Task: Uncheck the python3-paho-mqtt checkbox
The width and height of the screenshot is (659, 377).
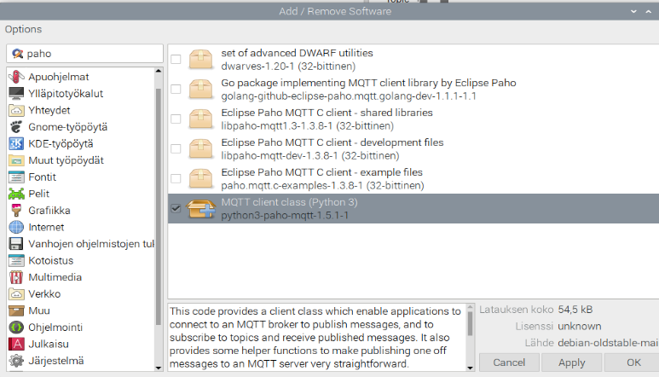Action: pyautogui.click(x=176, y=208)
